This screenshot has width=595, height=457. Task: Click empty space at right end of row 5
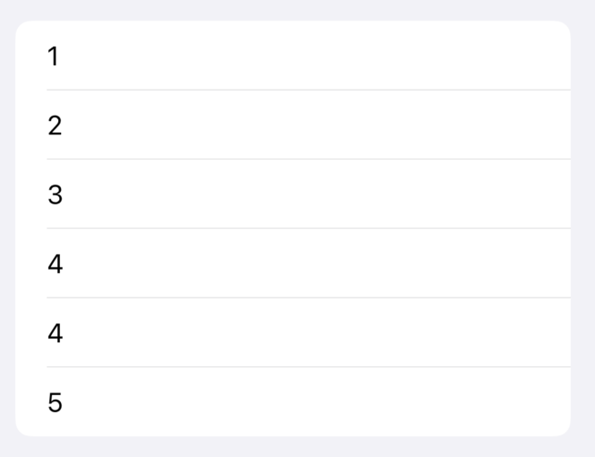click(x=531, y=401)
